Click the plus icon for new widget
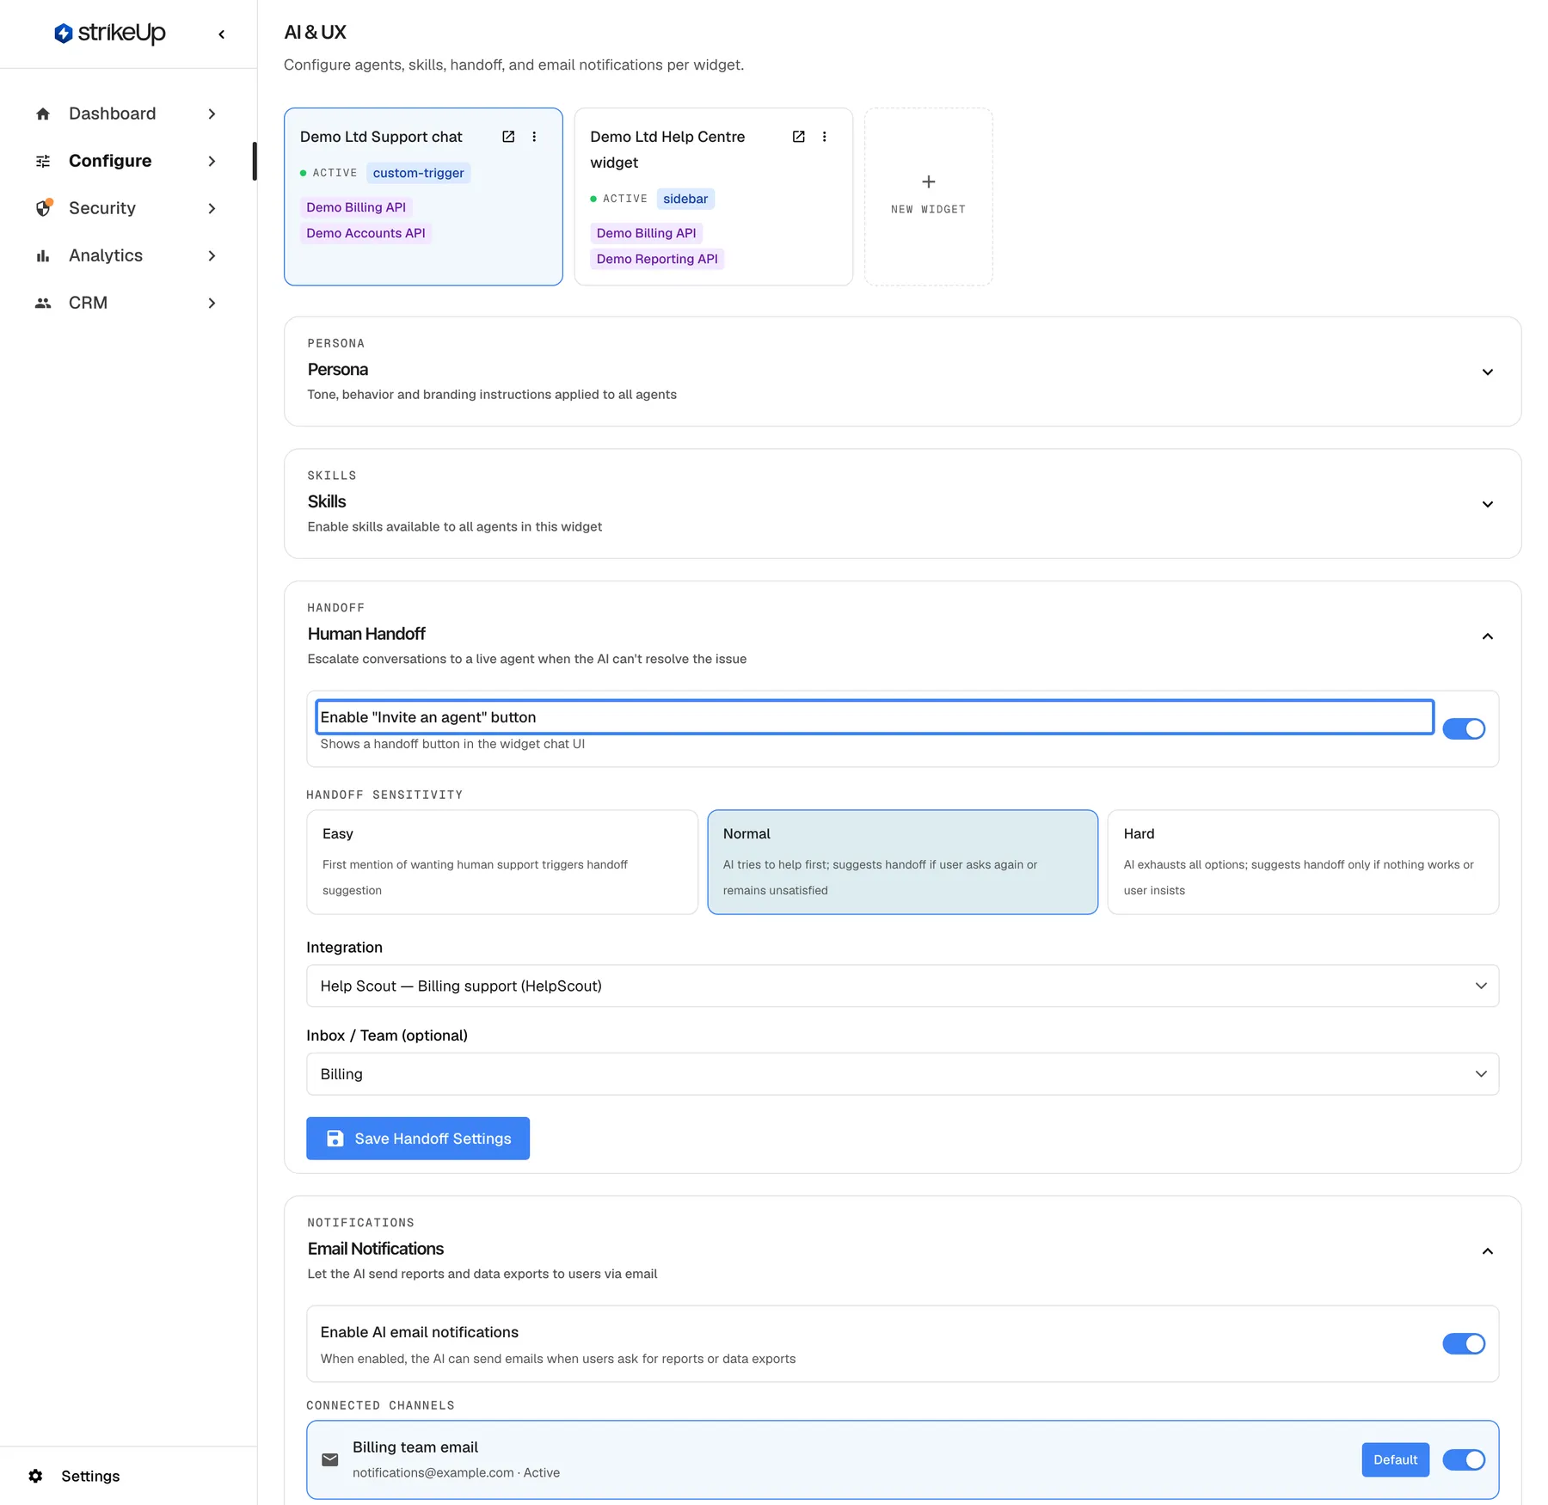 tap(928, 181)
